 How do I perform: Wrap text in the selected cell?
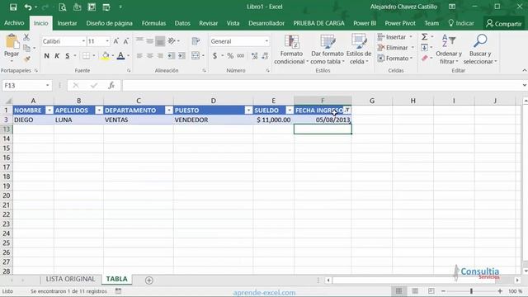click(196, 41)
